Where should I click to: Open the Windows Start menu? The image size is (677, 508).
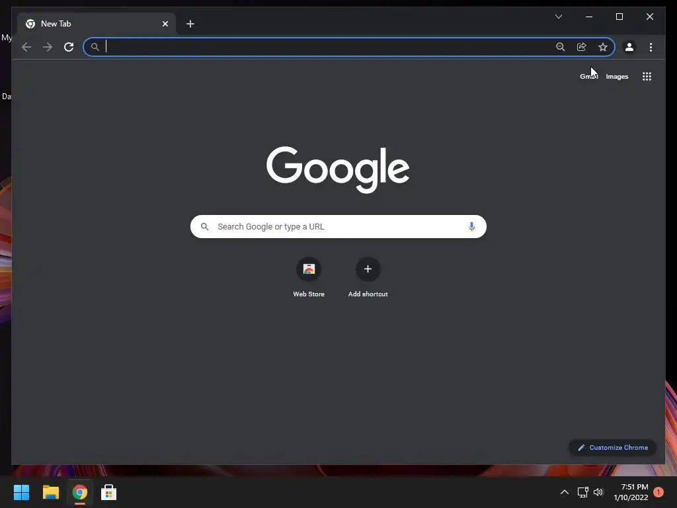click(x=21, y=492)
